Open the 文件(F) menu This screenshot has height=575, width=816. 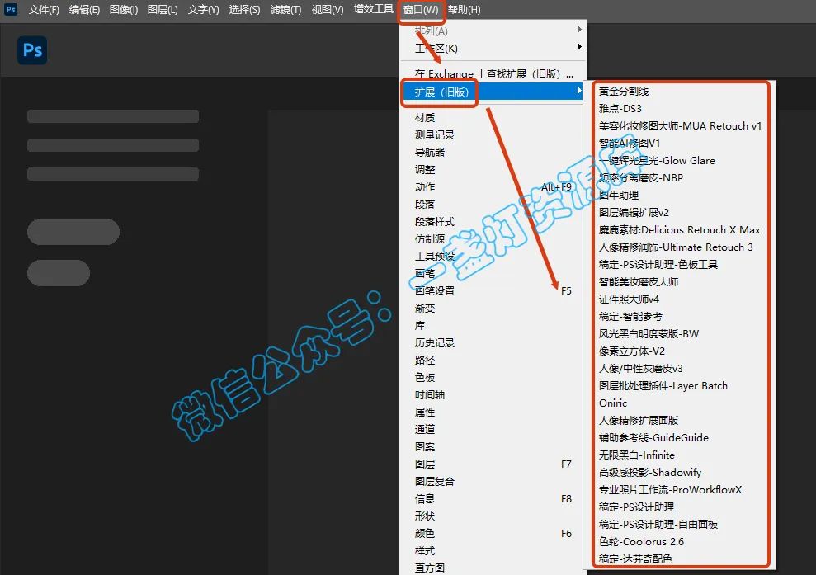pyautogui.click(x=44, y=10)
